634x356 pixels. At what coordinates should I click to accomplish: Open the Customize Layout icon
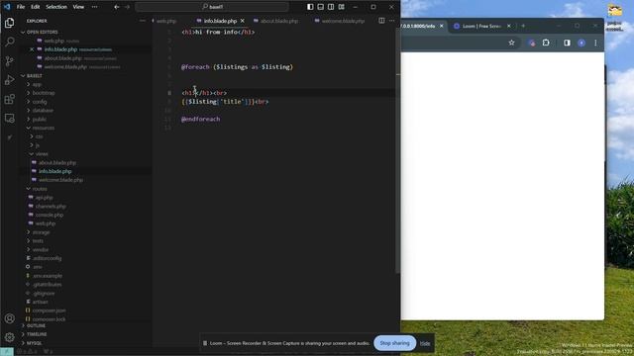pos(342,7)
